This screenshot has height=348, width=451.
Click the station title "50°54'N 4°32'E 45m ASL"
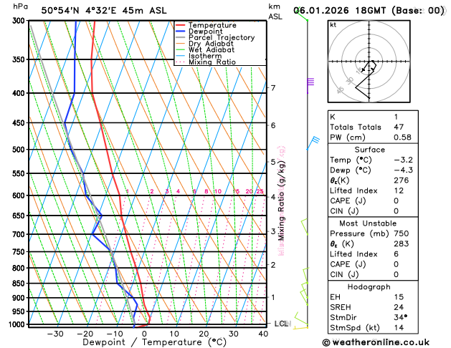pos(104,11)
